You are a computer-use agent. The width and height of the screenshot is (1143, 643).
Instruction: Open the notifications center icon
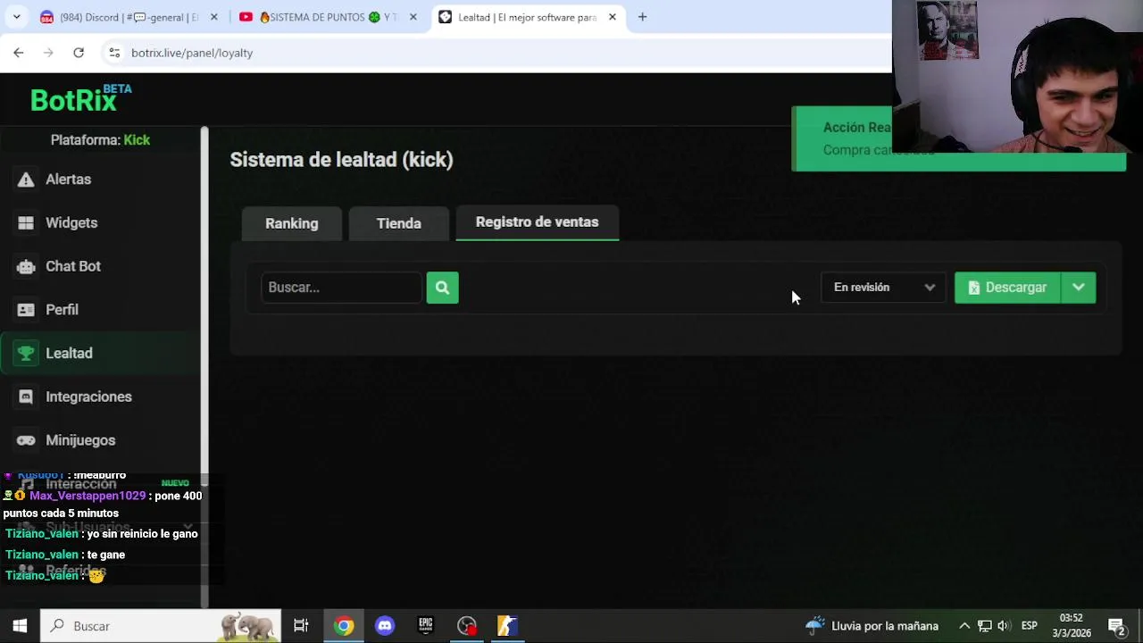1116,626
